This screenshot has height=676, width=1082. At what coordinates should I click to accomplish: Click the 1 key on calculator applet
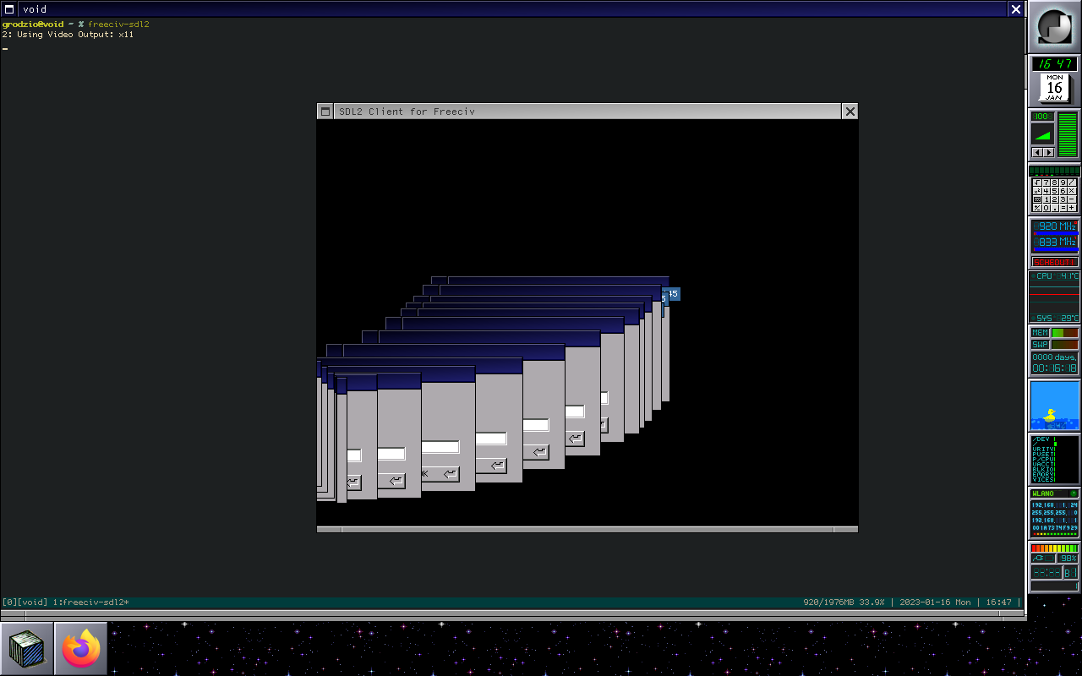pos(1046,199)
